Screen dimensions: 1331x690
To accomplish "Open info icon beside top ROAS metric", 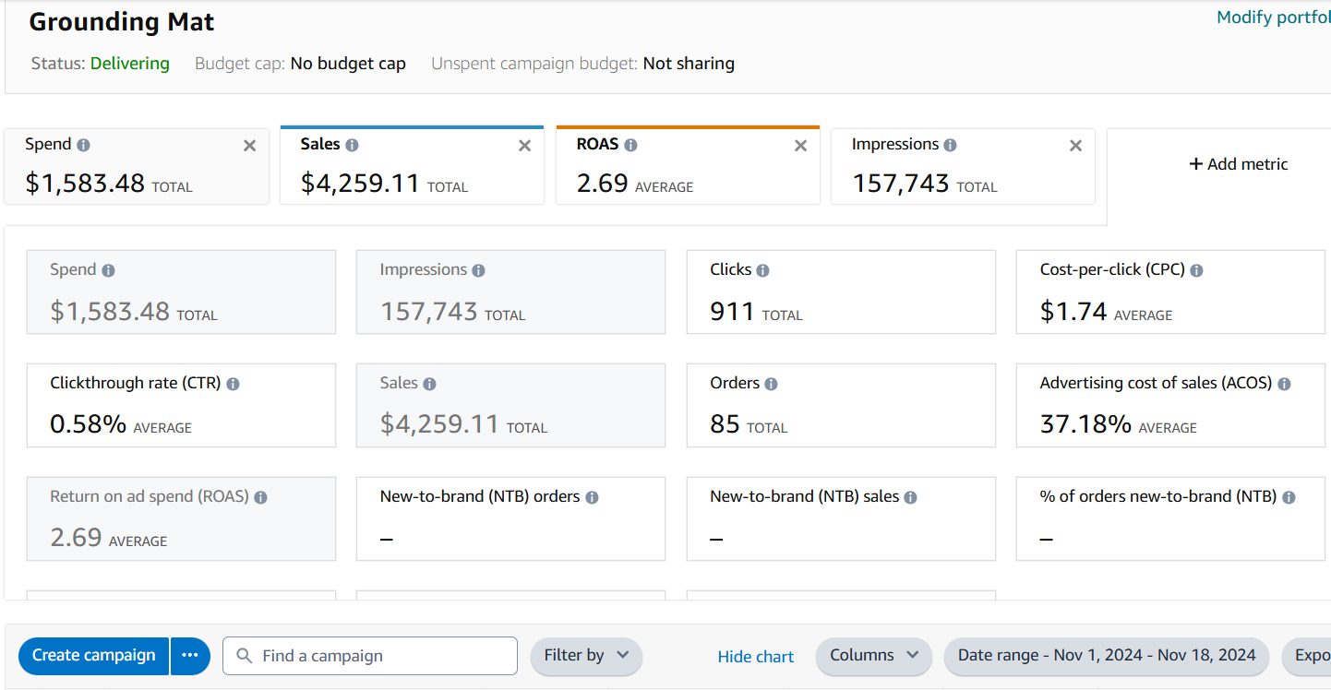I will point(630,145).
